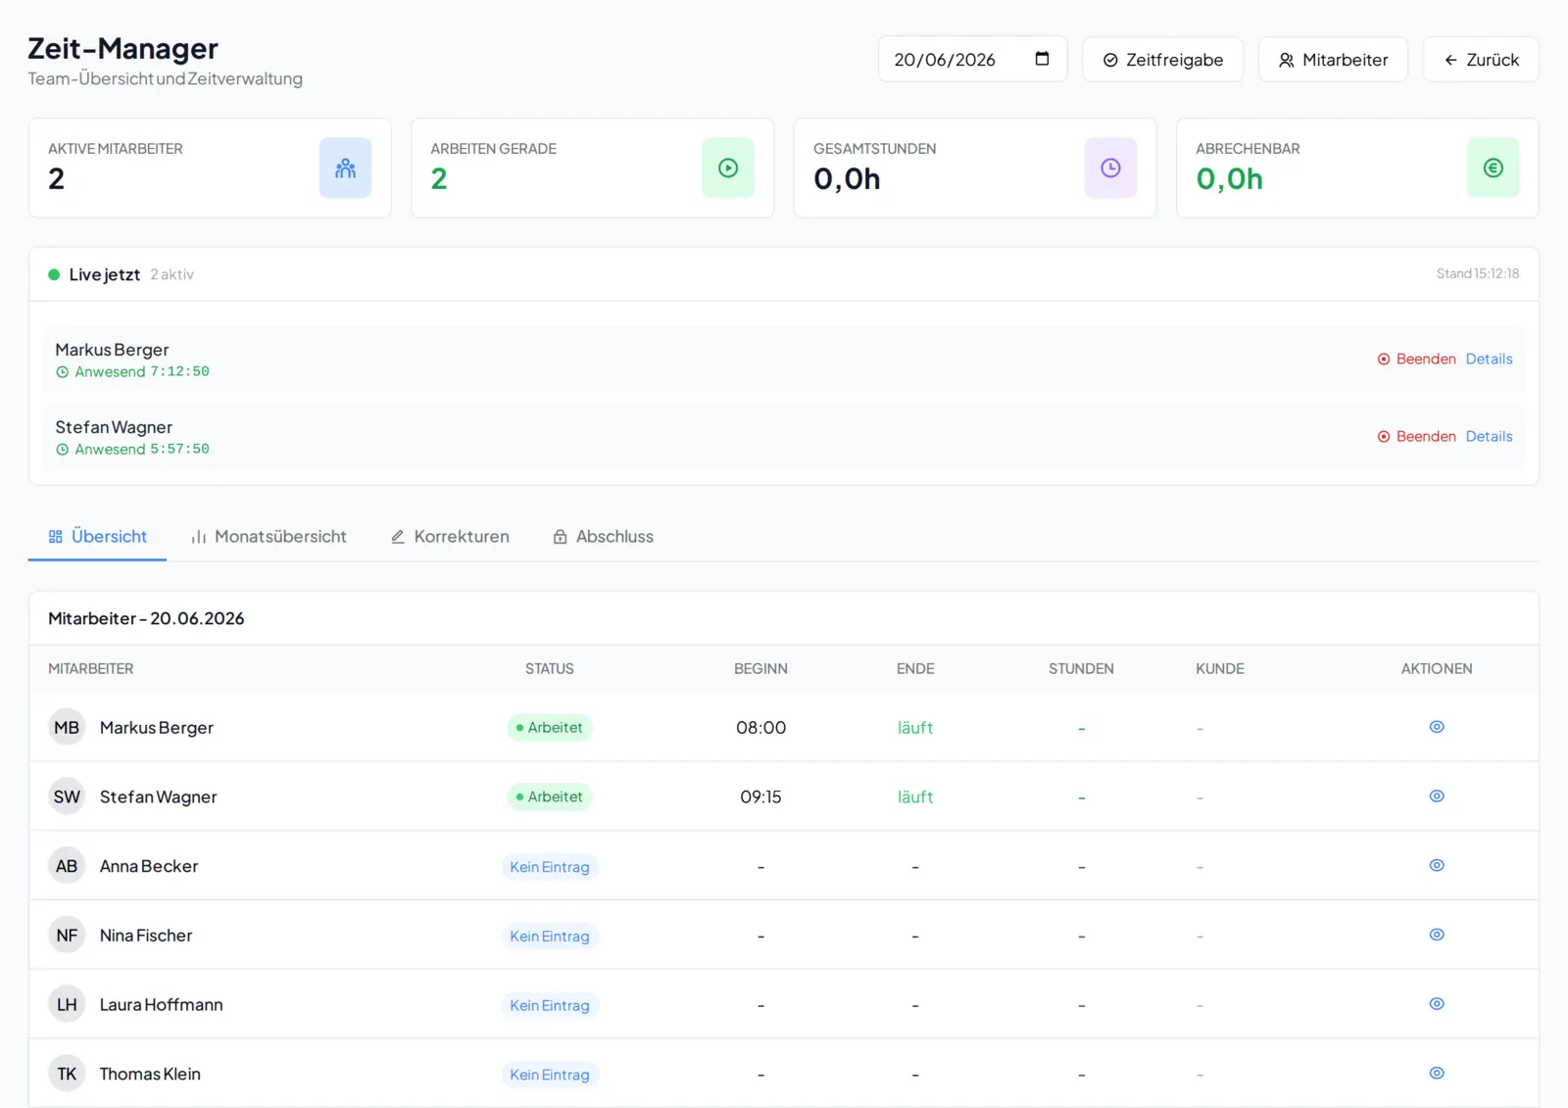The height and width of the screenshot is (1108, 1568).
Task: Open the Monatsübersicht tab
Action: [269, 537]
